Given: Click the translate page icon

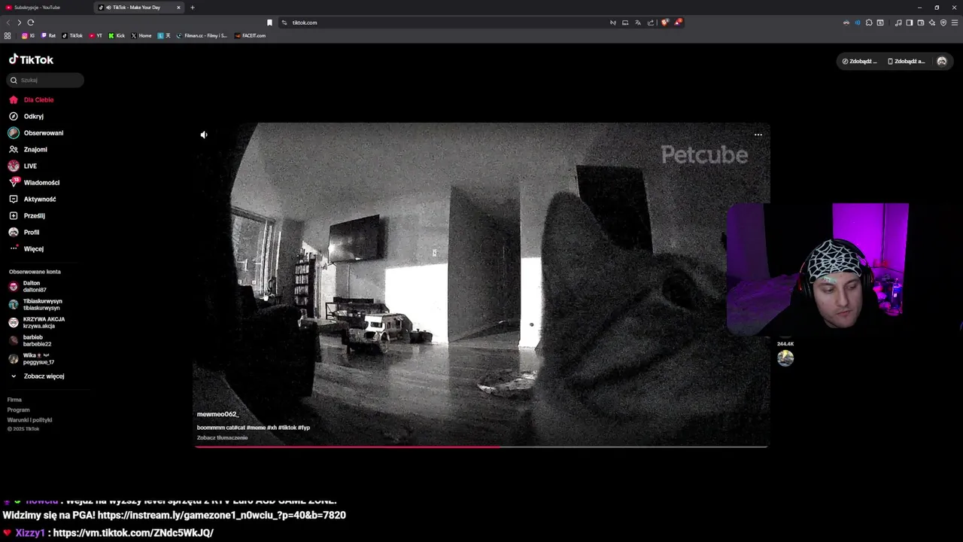Looking at the screenshot, I should tap(638, 23).
